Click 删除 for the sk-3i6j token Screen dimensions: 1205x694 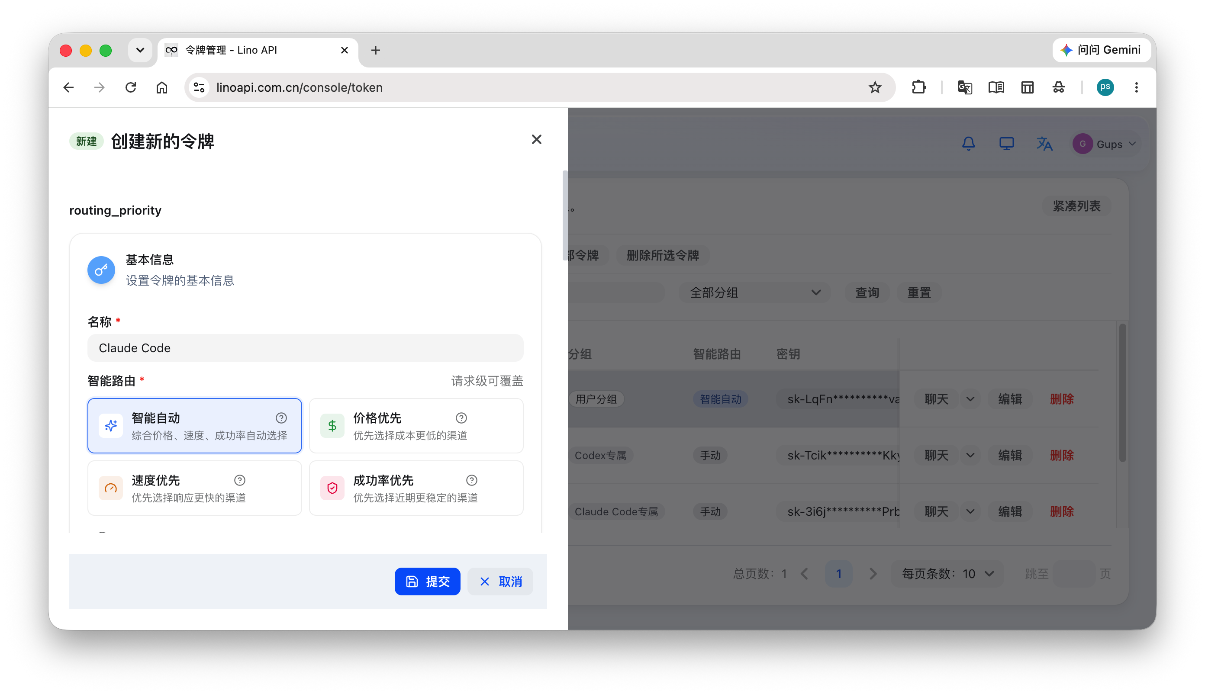coord(1061,511)
